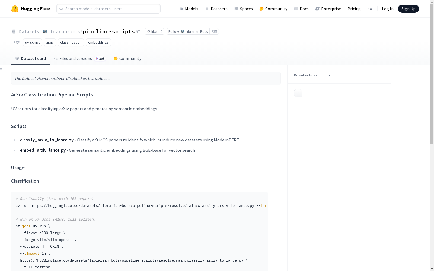Screen dimensions: 434x271
Task: Open the dataset Community tab
Action: click(127, 58)
